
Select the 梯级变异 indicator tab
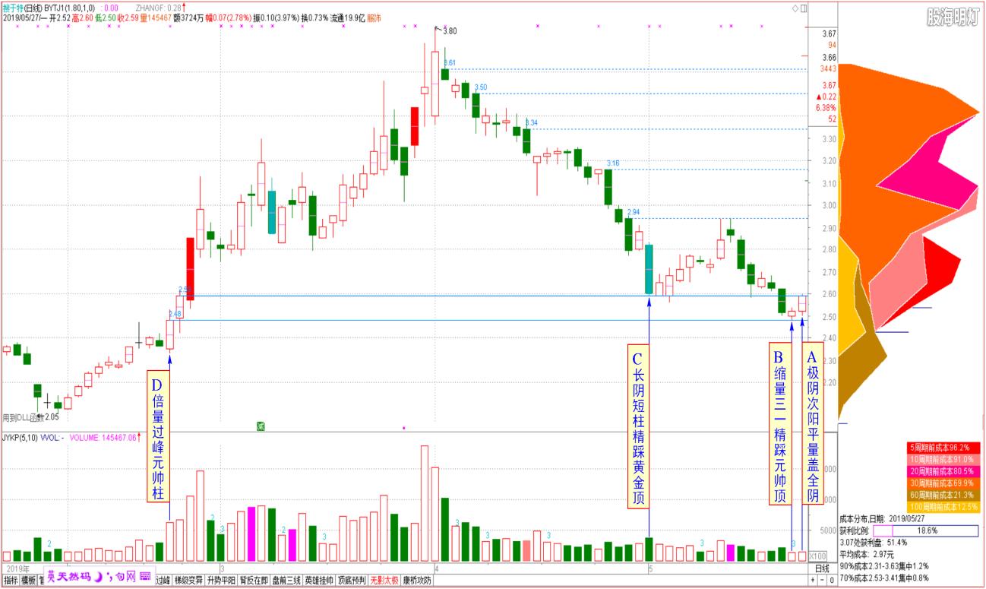(188, 581)
